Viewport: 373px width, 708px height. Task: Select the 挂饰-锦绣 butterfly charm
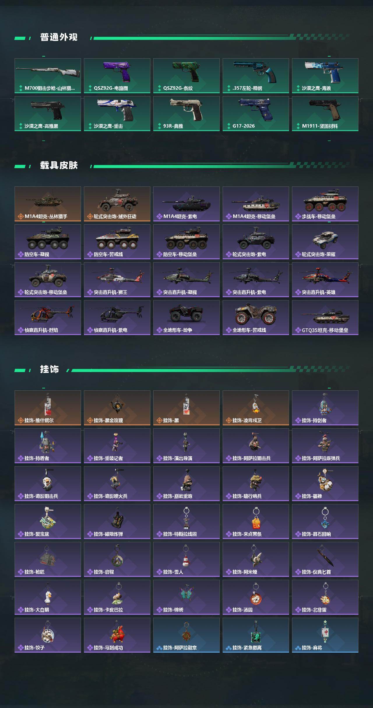coord(186,597)
